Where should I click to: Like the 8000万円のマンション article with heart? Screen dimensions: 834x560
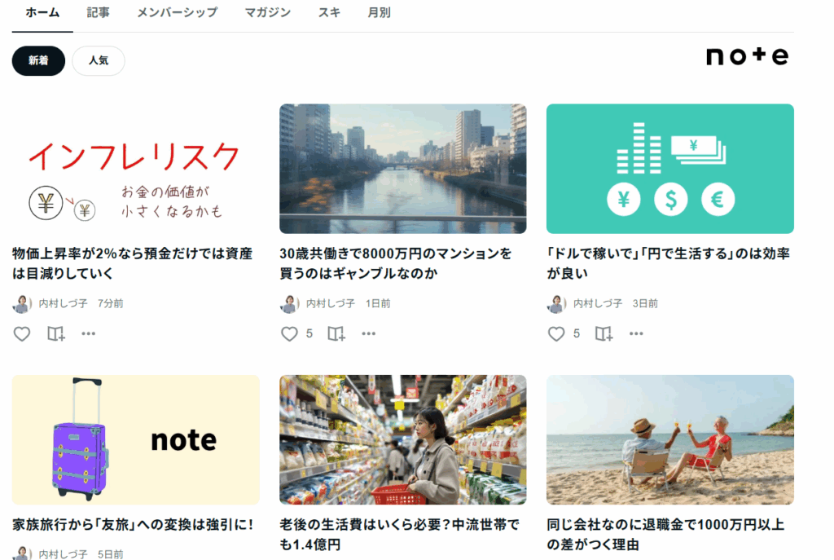click(289, 333)
